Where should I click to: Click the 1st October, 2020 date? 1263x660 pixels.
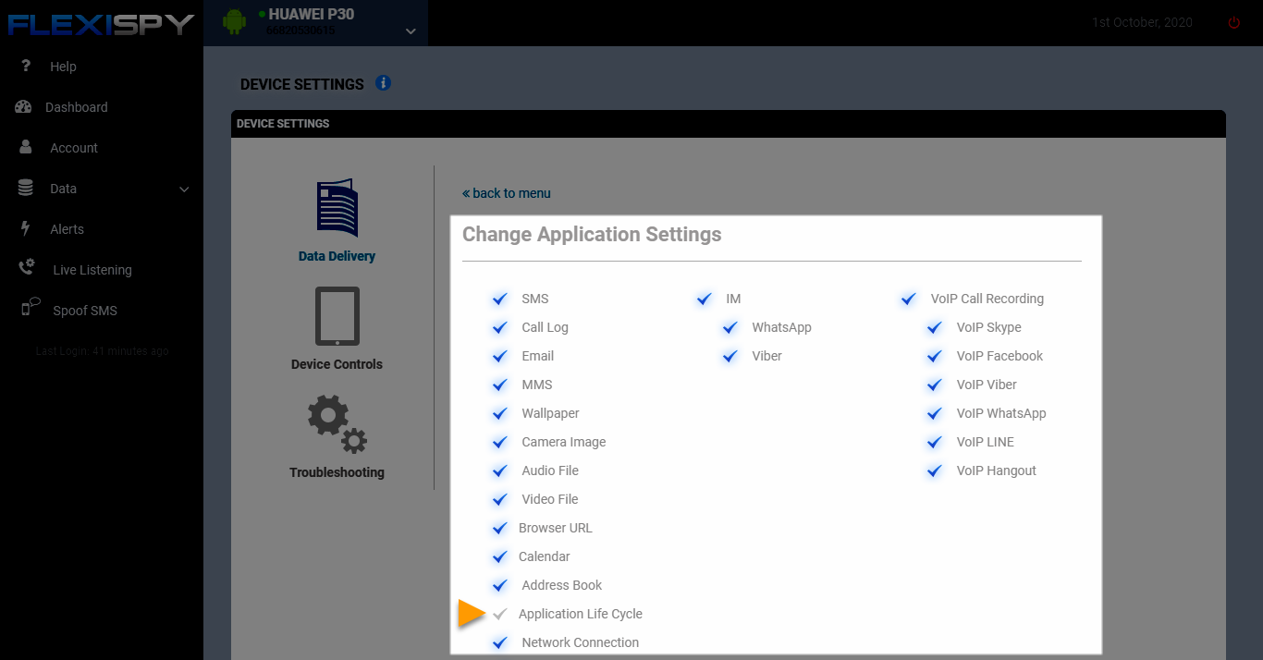pos(1142,22)
